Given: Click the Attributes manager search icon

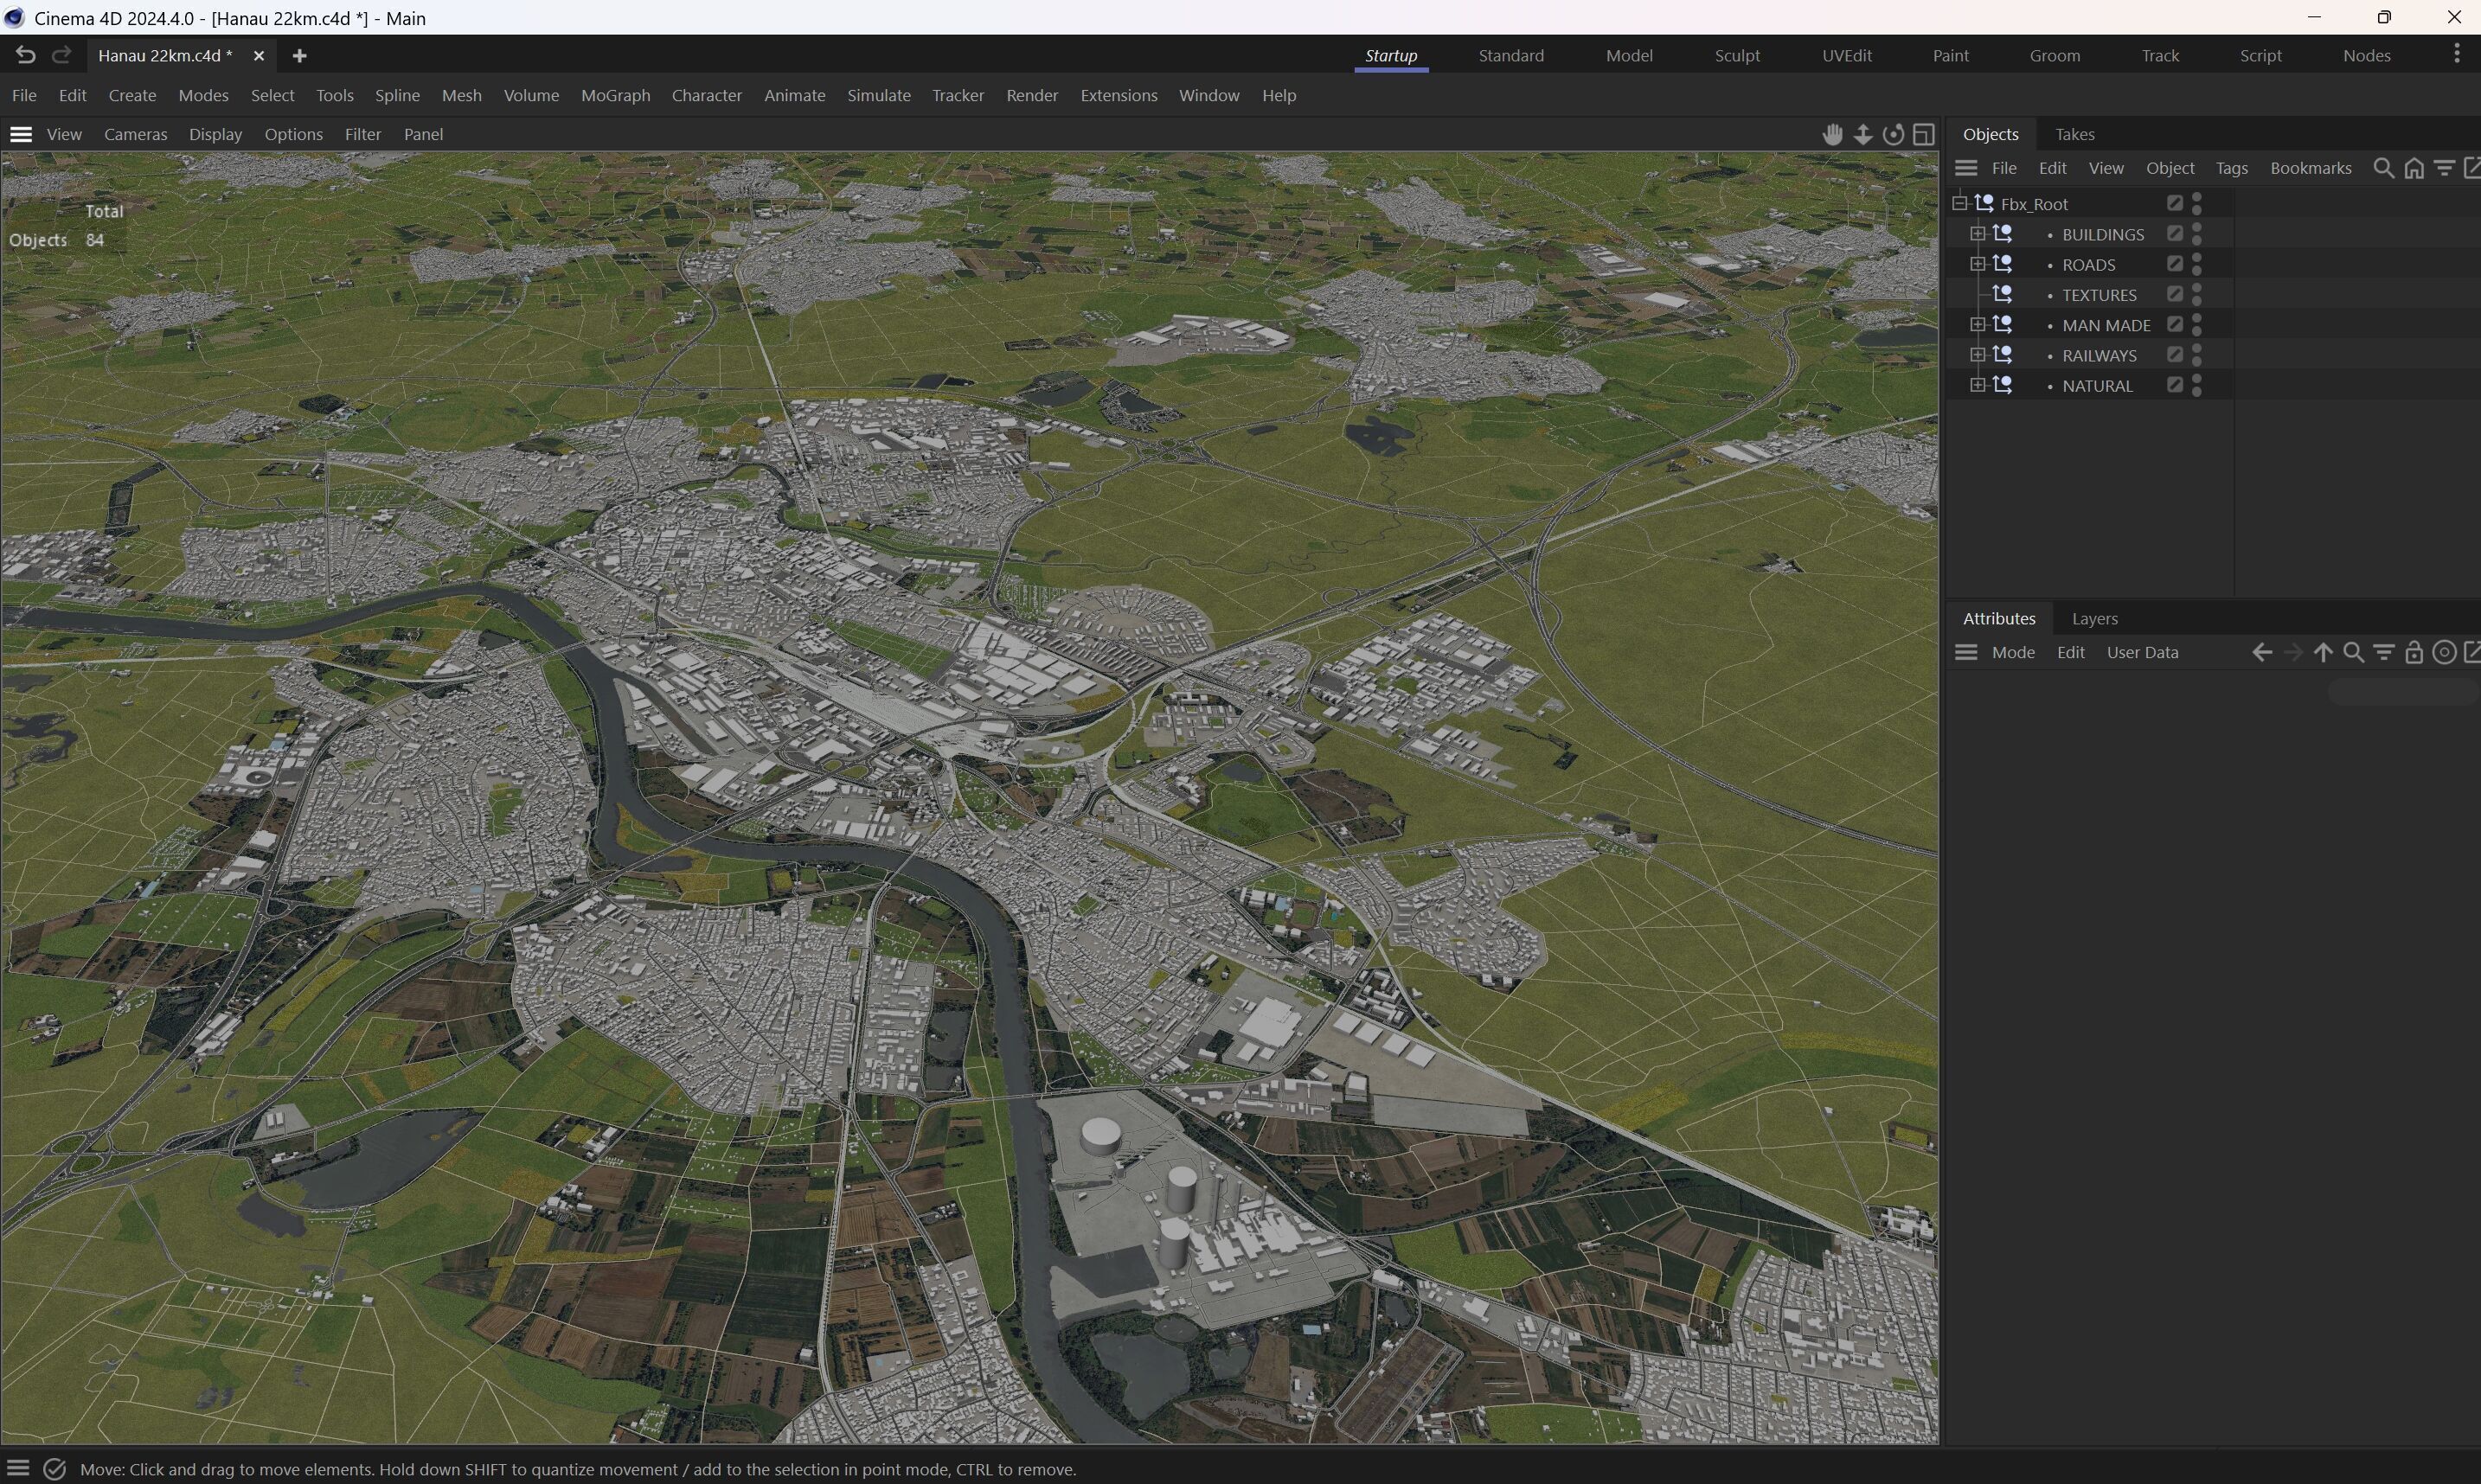Looking at the screenshot, I should pos(2354,652).
